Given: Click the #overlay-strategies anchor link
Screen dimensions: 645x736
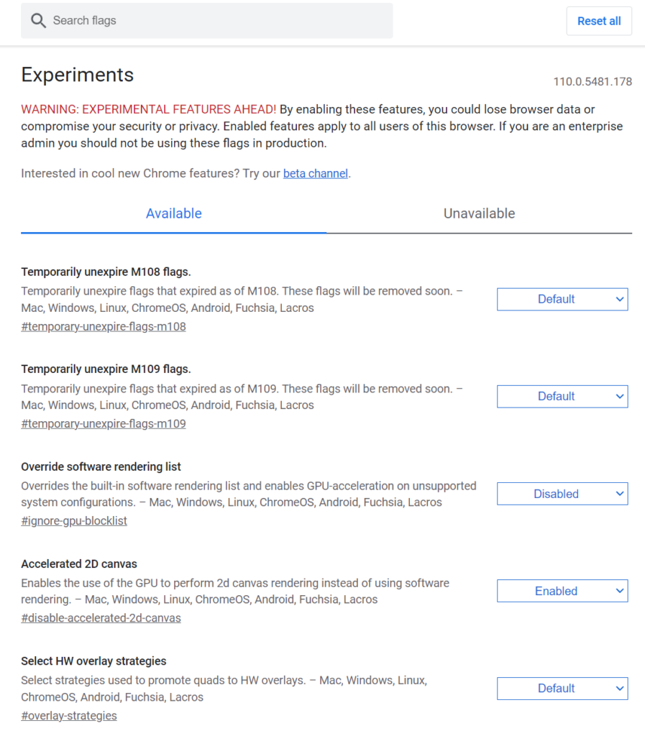Looking at the screenshot, I should pyautogui.click(x=69, y=716).
